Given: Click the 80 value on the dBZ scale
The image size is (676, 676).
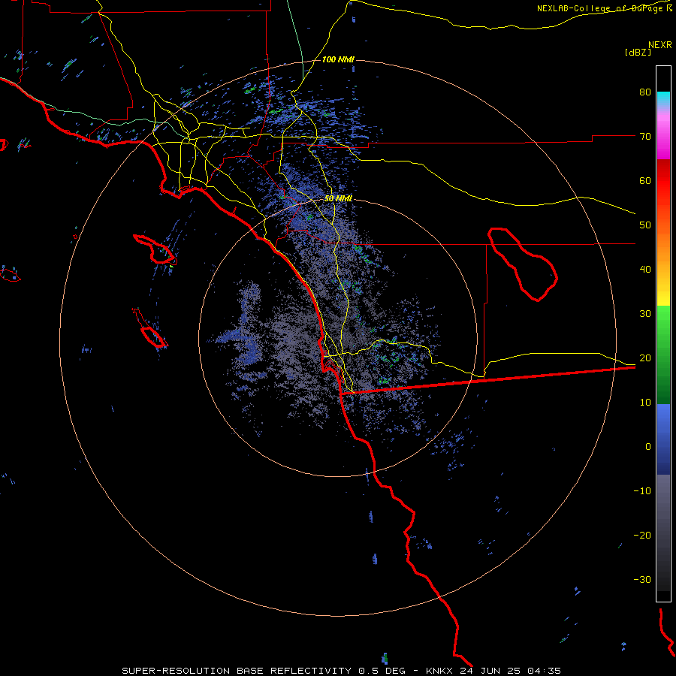Looking at the screenshot, I should click(x=645, y=92).
